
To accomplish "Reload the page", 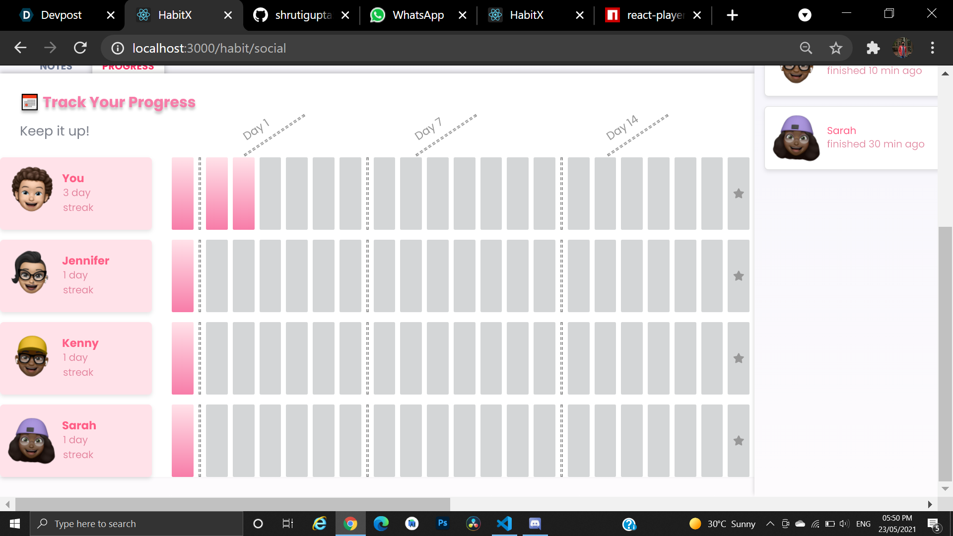I will (80, 48).
